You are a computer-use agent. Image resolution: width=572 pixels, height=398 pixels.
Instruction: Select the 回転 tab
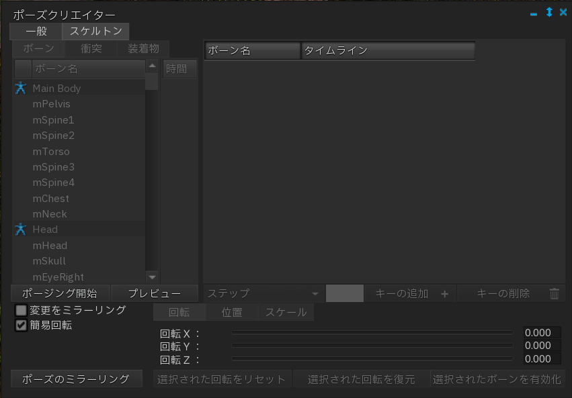[x=179, y=313]
